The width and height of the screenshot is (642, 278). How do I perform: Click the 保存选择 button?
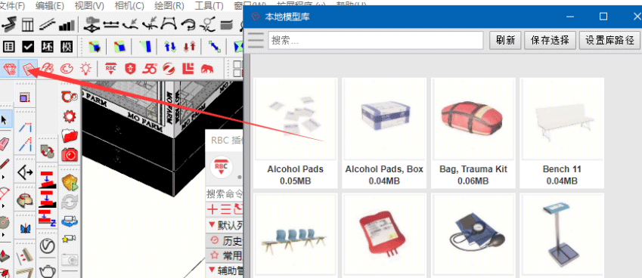(550, 40)
